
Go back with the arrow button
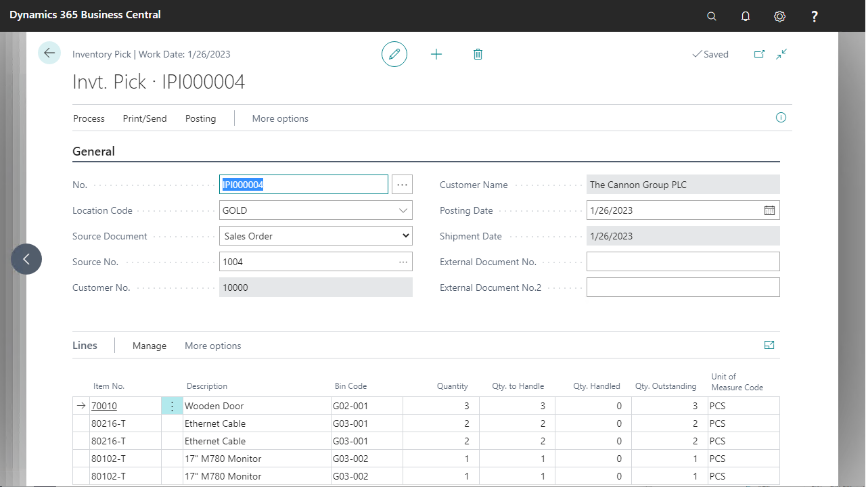(x=49, y=53)
